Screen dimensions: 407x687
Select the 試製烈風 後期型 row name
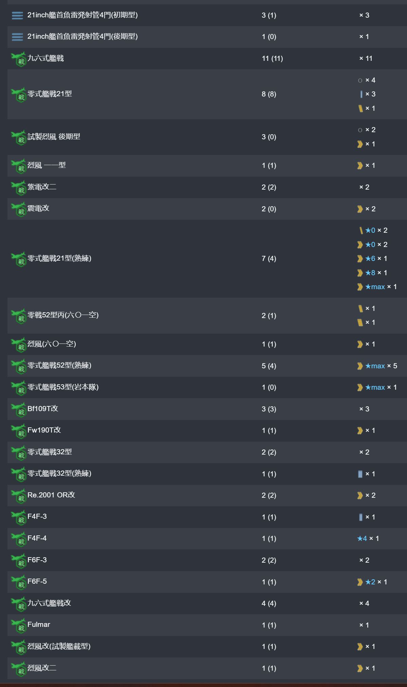(x=54, y=137)
